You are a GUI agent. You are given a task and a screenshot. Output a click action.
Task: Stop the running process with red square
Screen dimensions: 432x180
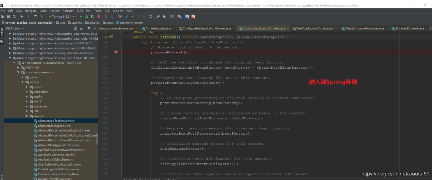(x=98, y=16)
